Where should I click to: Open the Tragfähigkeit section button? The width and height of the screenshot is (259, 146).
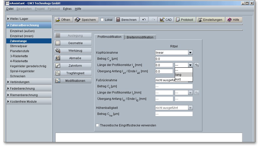click(73, 73)
